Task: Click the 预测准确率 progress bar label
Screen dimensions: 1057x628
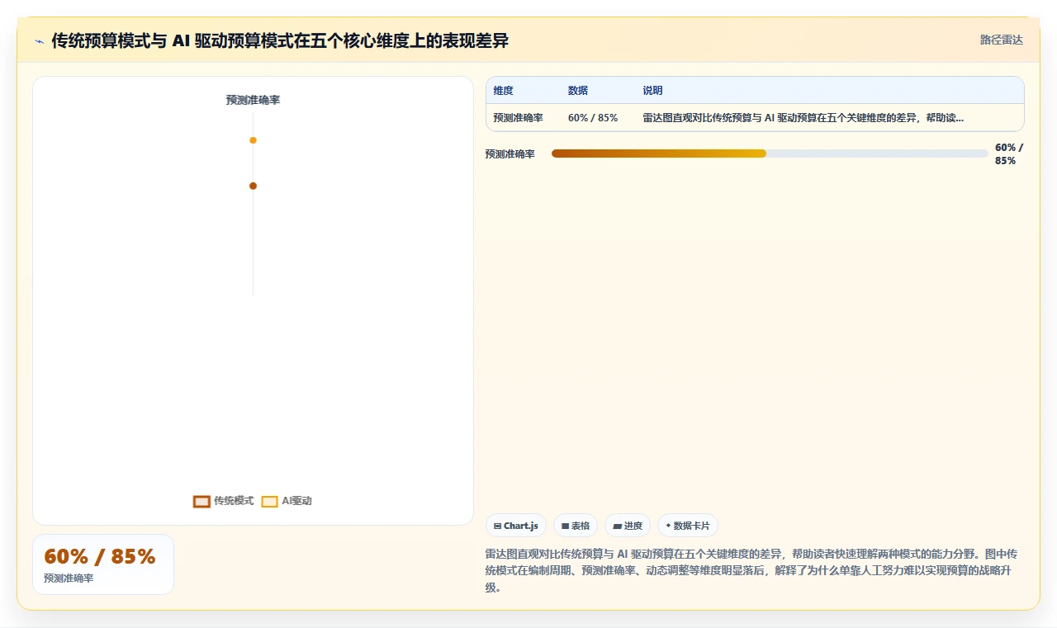Action: [x=510, y=154]
